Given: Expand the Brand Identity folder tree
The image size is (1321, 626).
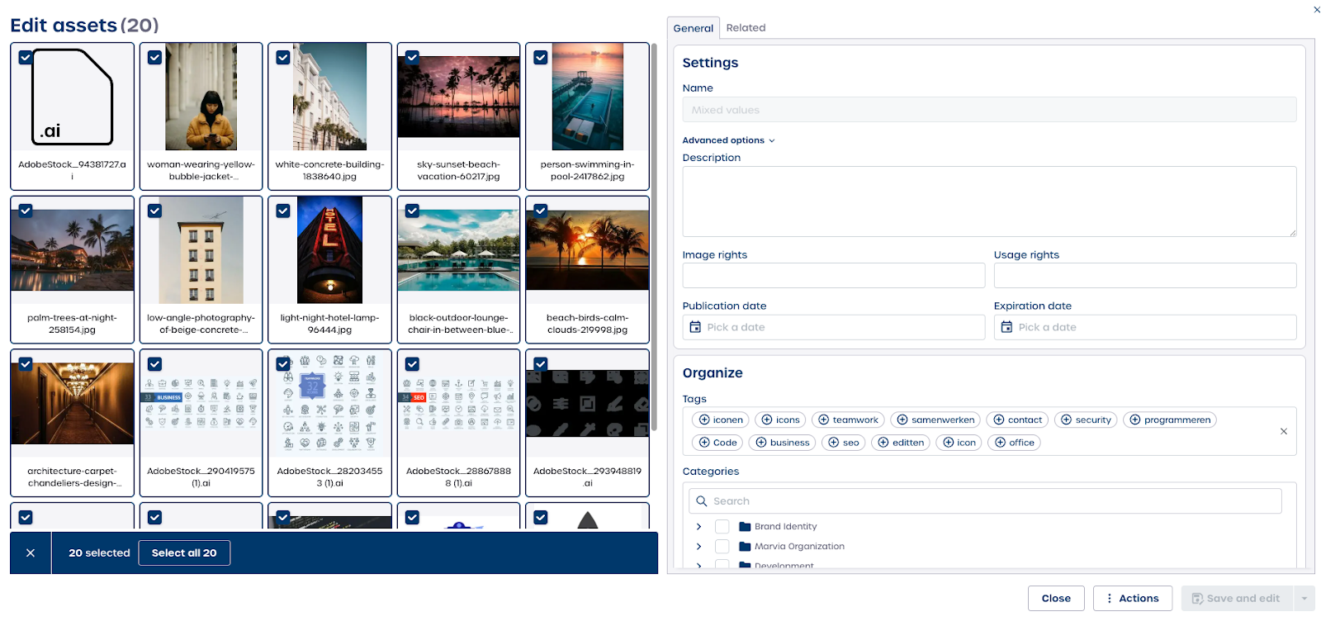Looking at the screenshot, I should (698, 526).
